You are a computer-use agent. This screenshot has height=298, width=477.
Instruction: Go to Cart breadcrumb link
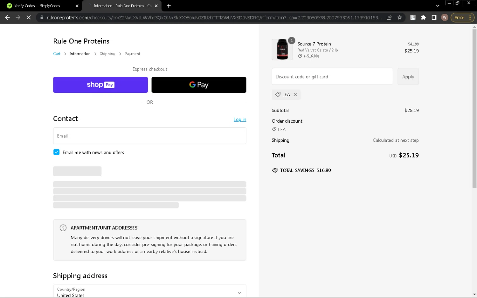pyautogui.click(x=57, y=54)
